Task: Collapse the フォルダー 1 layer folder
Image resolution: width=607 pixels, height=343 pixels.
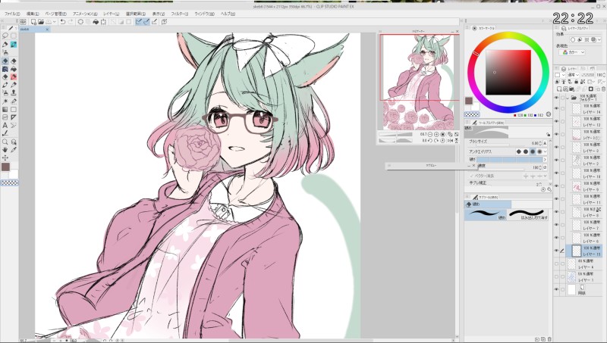Action: click(x=568, y=98)
